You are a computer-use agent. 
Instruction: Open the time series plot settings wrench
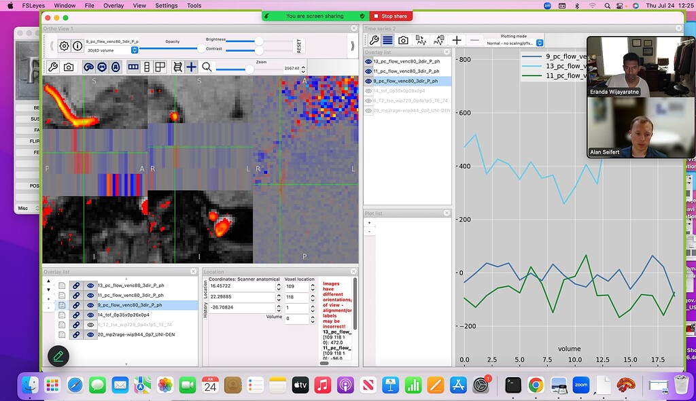(374, 39)
